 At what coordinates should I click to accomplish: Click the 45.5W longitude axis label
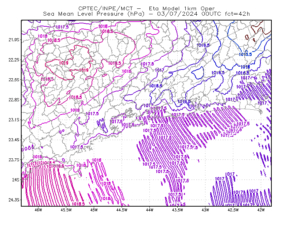(66, 210)
